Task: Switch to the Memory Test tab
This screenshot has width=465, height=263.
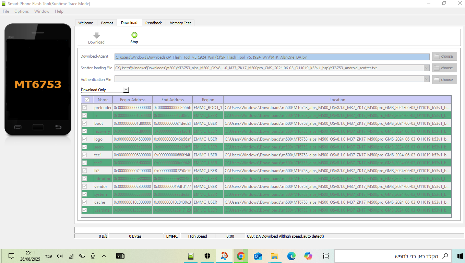Action: coord(180,23)
